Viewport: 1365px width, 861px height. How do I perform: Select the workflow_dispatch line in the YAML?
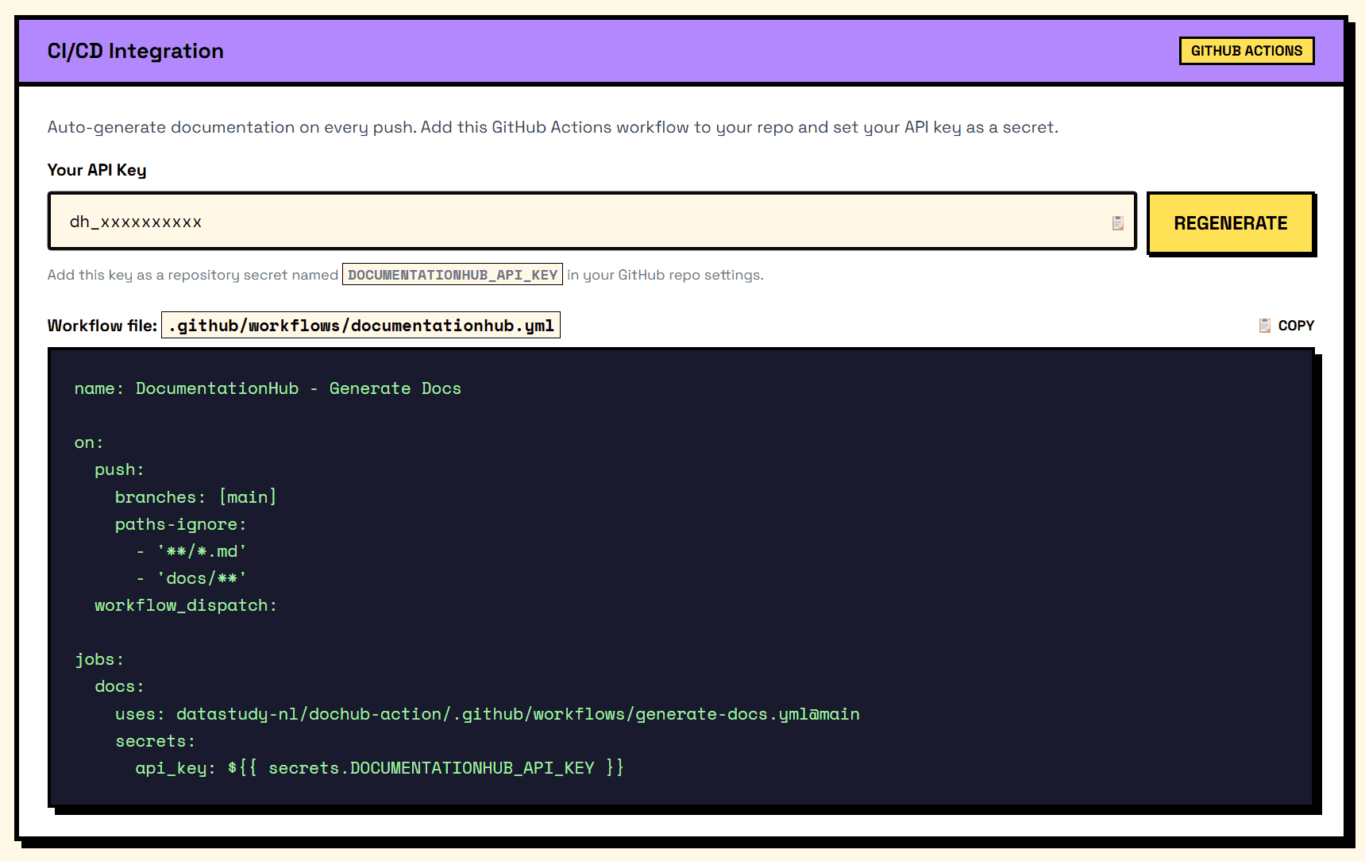[184, 604]
